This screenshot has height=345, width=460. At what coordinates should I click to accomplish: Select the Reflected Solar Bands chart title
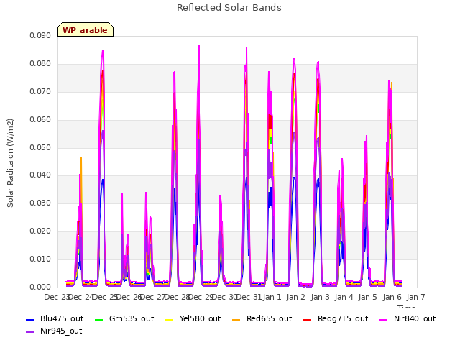229,8
